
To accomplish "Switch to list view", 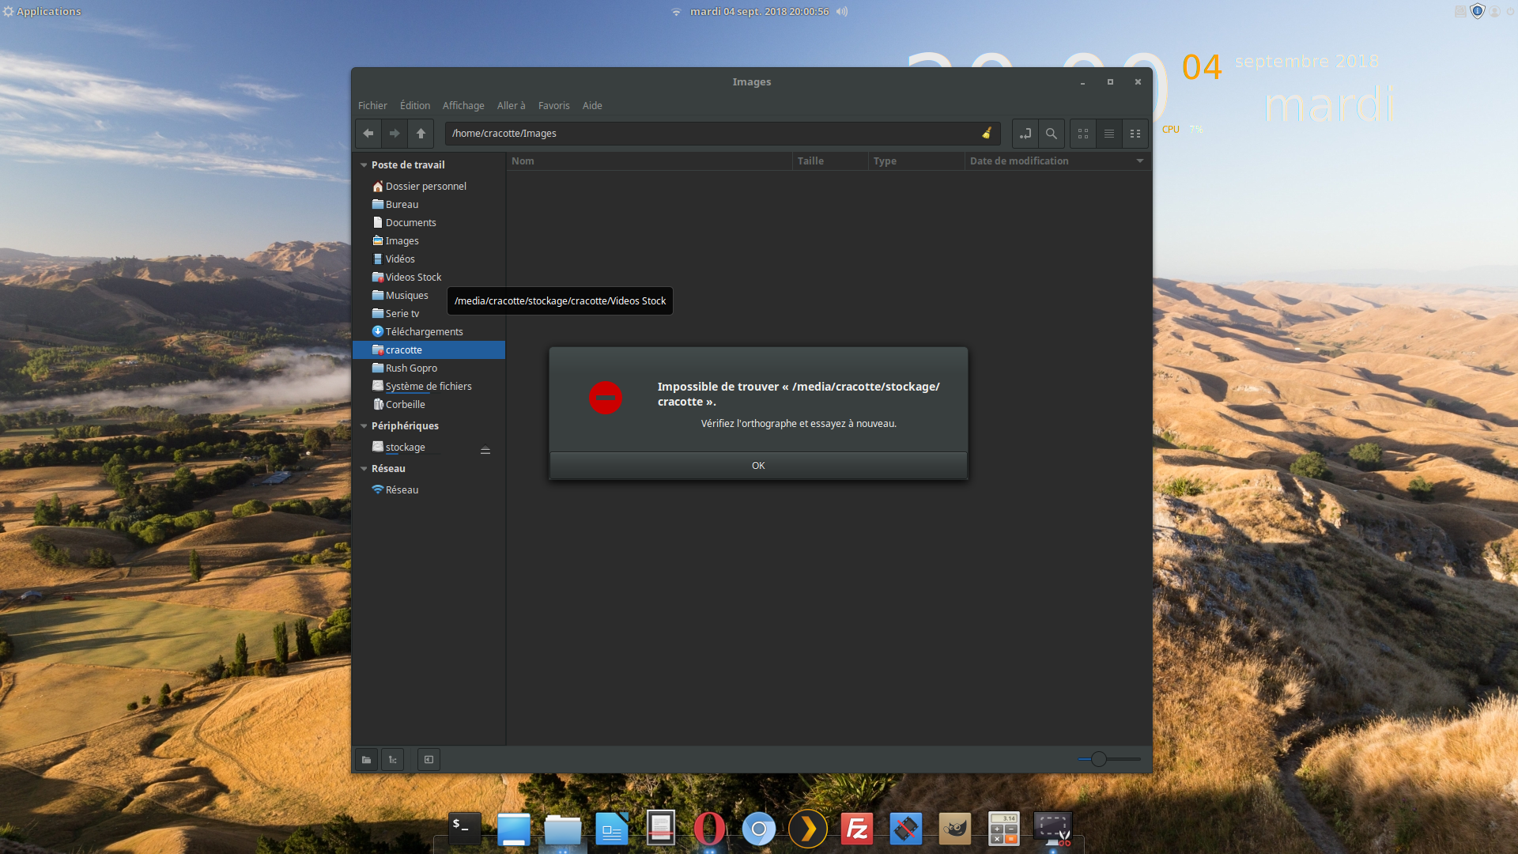I will [x=1109, y=134].
